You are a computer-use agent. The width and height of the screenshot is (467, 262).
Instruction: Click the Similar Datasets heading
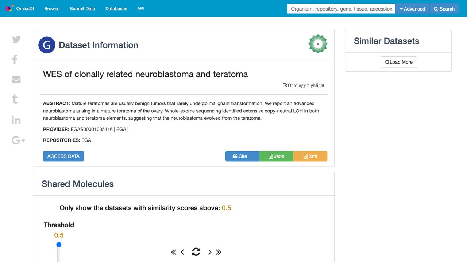[x=386, y=41]
